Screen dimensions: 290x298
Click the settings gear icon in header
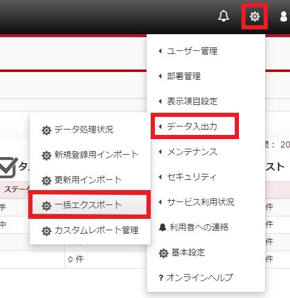pyautogui.click(x=255, y=16)
